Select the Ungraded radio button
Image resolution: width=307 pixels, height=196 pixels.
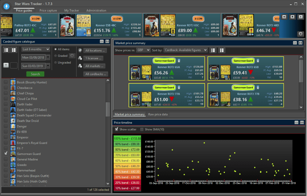pos(55,63)
